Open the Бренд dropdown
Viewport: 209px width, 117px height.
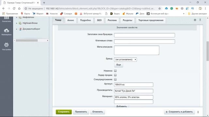click(125, 59)
